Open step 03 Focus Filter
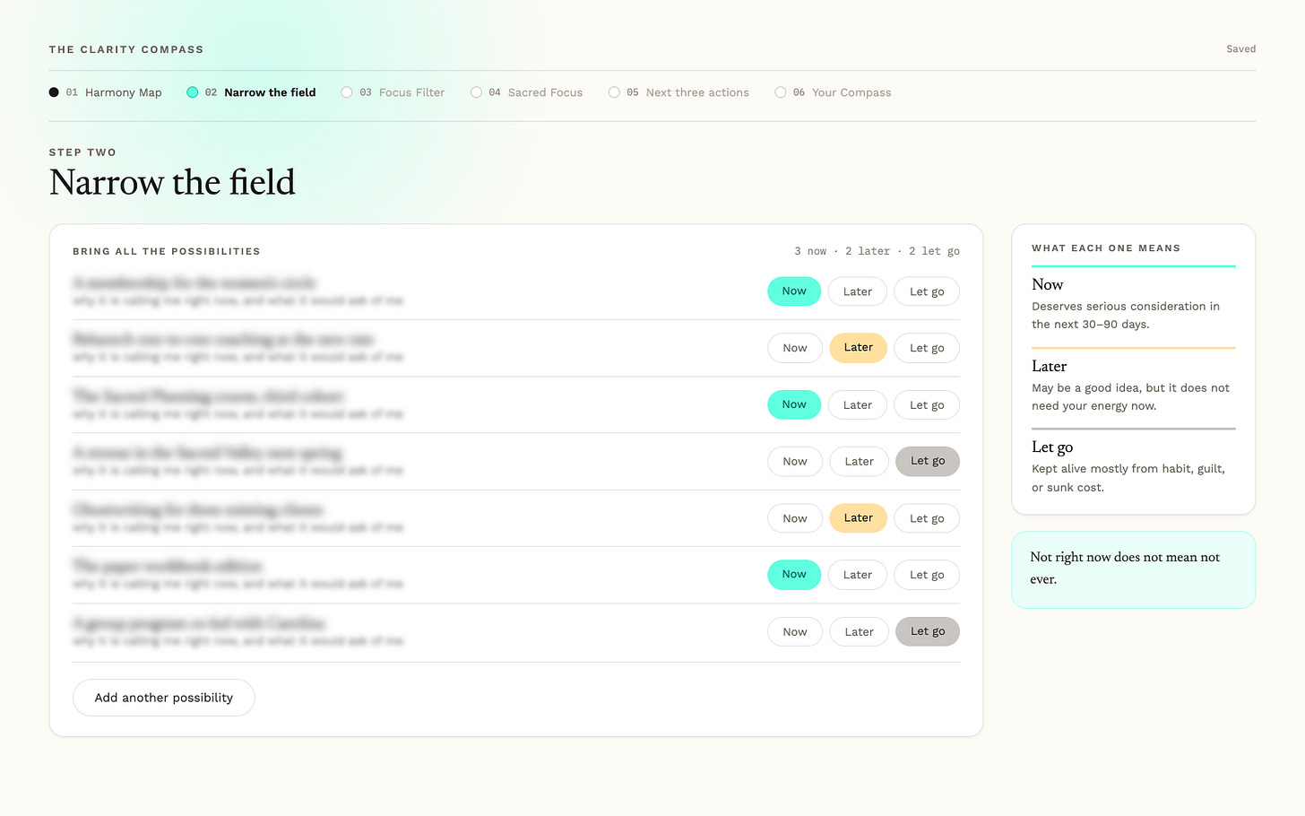 pos(393,92)
